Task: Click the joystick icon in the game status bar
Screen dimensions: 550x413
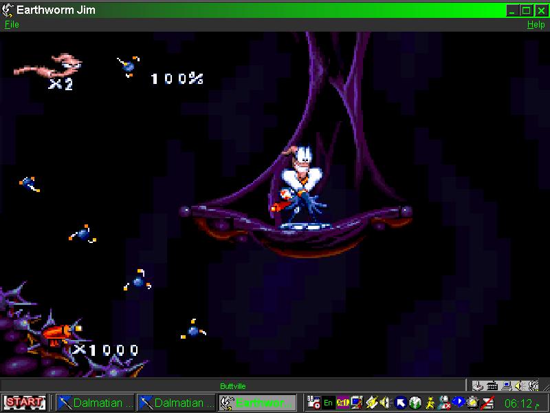Action: [478, 385]
